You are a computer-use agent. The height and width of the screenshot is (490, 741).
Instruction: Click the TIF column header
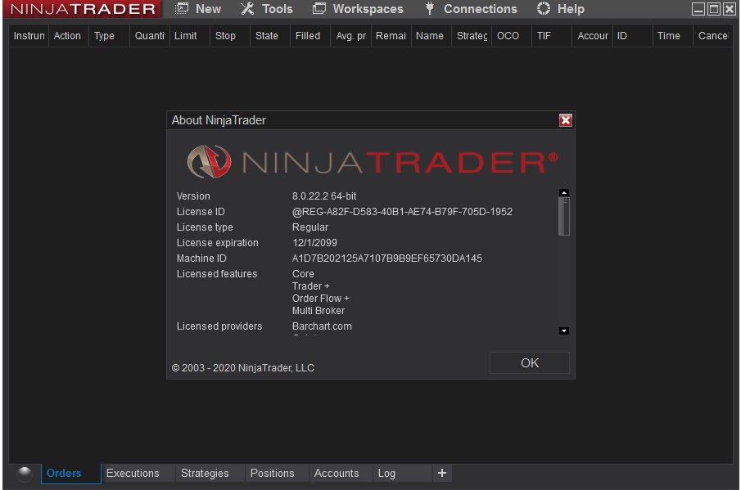coord(552,36)
